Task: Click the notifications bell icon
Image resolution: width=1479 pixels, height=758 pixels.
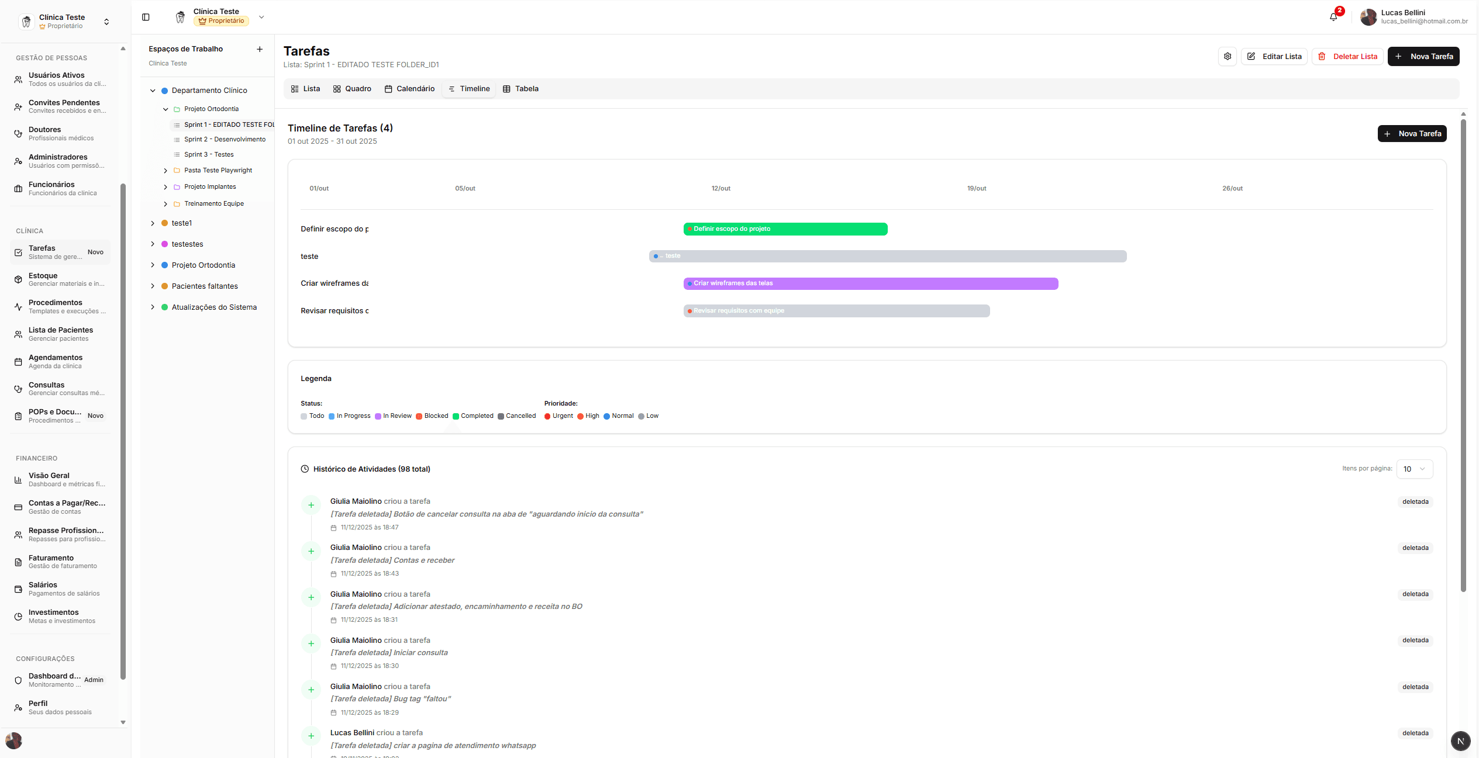Action: 1333,17
